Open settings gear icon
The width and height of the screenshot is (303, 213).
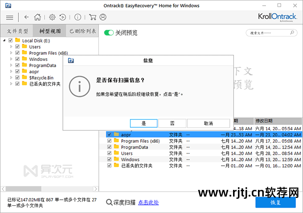52,17
